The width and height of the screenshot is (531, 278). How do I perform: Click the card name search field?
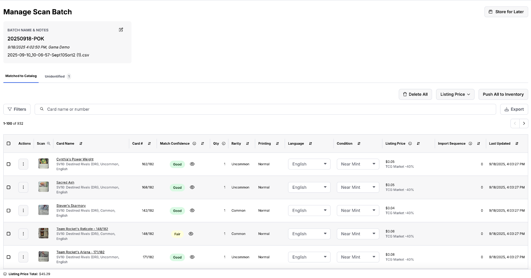(265, 109)
